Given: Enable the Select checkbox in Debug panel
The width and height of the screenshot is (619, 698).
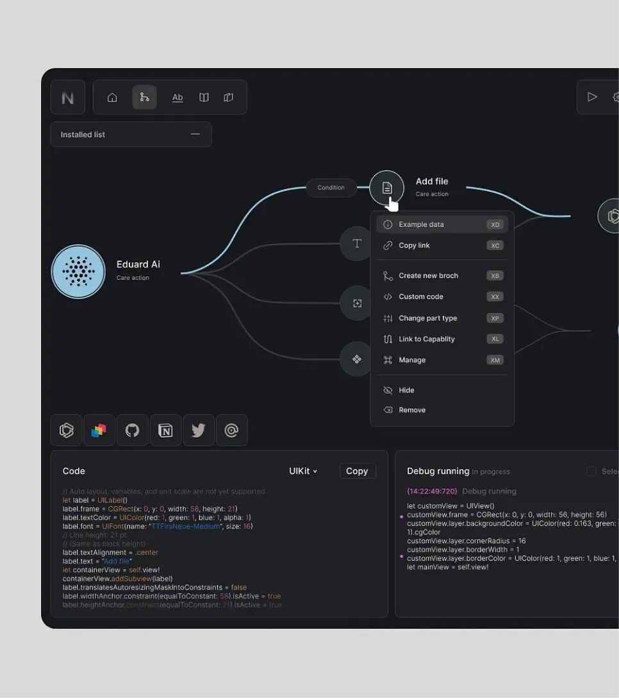Looking at the screenshot, I should pyautogui.click(x=591, y=471).
